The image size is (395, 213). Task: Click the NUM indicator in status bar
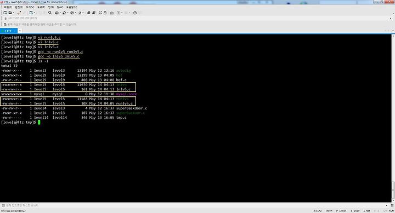point(391,211)
